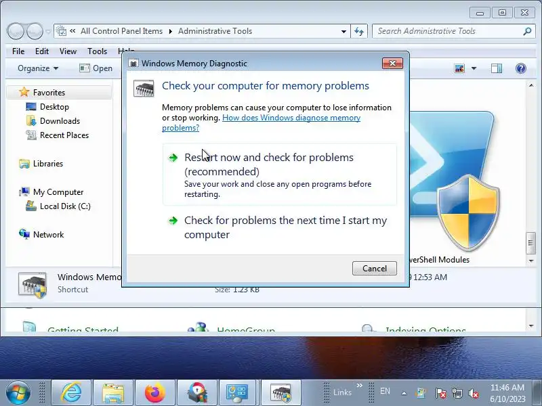Viewport: 542px width, 406px height.
Task: Click the search magnifier icon
Action: click(x=527, y=31)
